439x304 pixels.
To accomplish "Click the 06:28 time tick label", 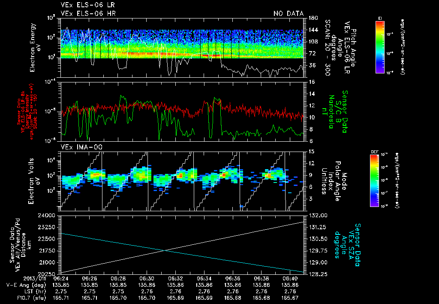I will pos(118,279).
